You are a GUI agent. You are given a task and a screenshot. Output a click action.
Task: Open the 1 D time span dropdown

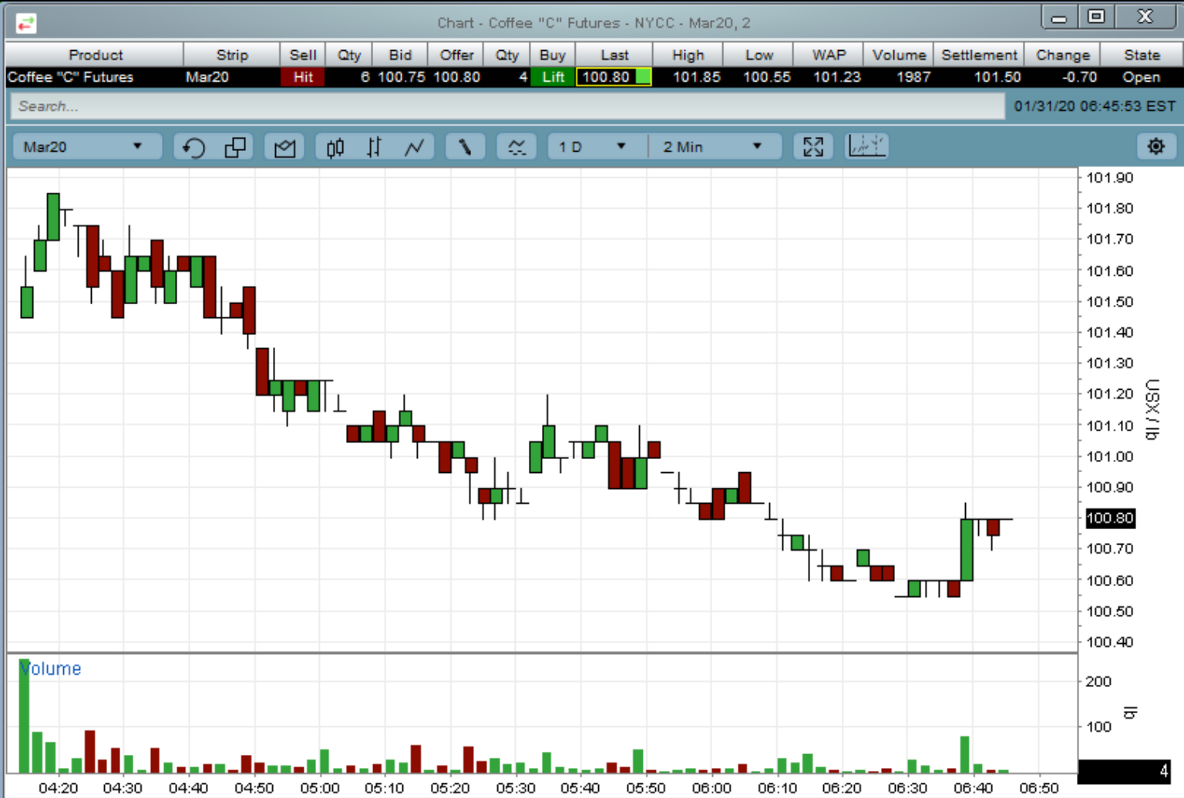597,147
